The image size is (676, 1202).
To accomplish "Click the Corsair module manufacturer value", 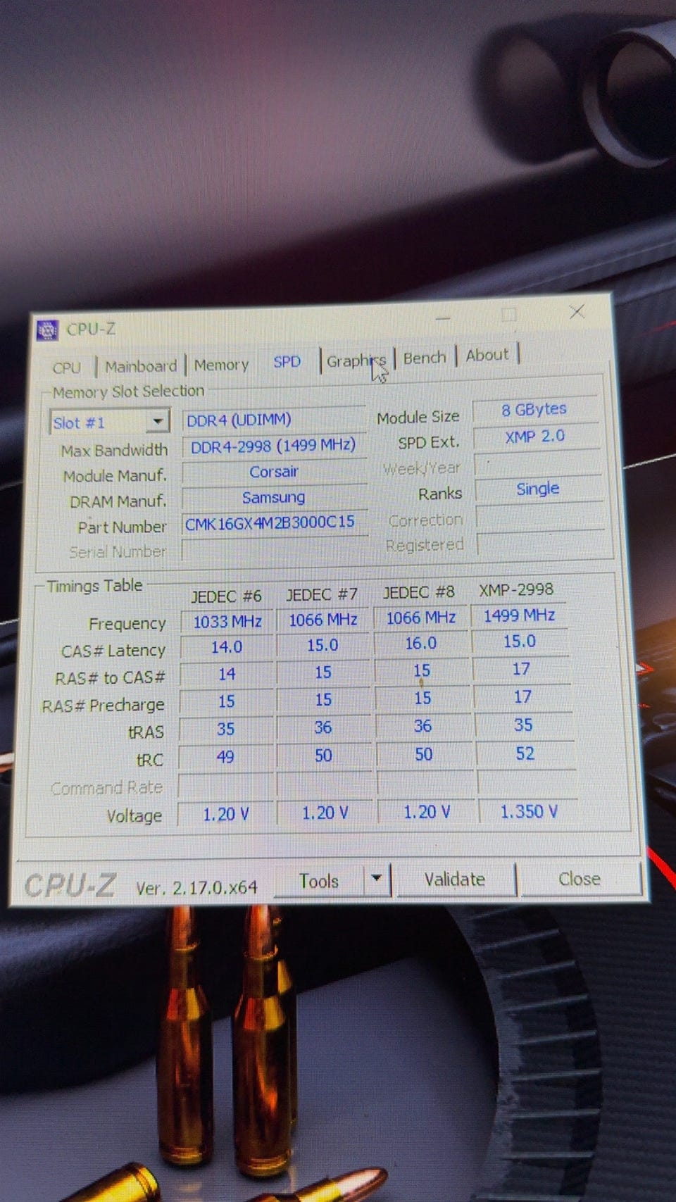I will coord(275,472).
